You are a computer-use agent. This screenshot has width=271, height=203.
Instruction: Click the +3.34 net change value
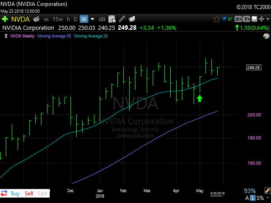coord(146,28)
